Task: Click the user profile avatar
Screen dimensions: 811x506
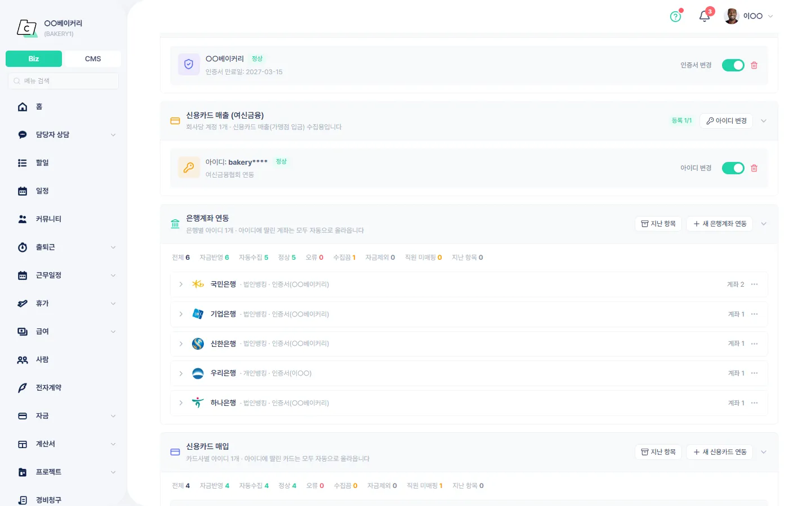Action: 732,16
